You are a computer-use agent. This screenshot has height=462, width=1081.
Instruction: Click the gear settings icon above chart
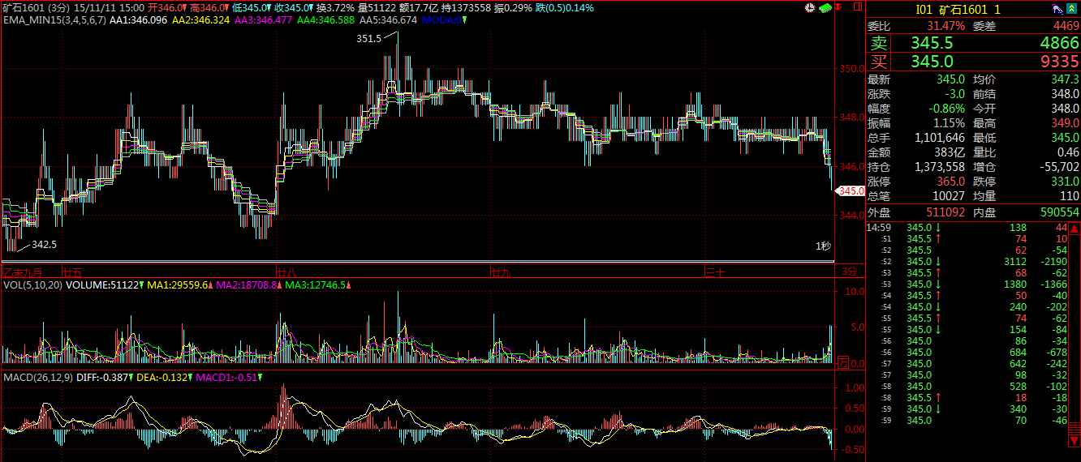pos(810,8)
